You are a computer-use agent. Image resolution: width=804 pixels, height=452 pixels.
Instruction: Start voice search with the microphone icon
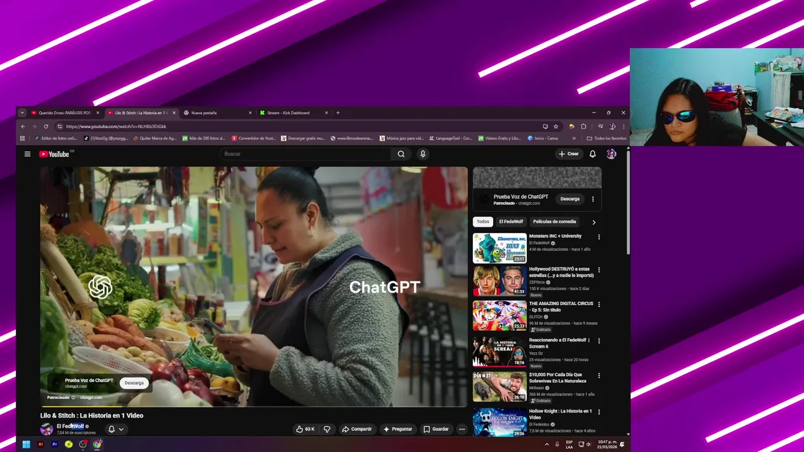[x=423, y=154]
